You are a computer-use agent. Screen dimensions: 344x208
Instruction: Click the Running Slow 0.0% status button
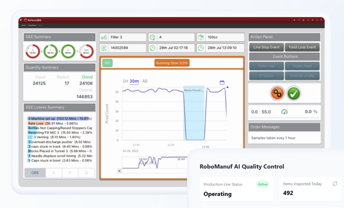click(172, 63)
